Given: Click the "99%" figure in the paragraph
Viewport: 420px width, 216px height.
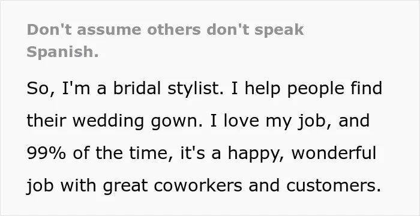Looking at the screenshot, I should tap(46, 153).
